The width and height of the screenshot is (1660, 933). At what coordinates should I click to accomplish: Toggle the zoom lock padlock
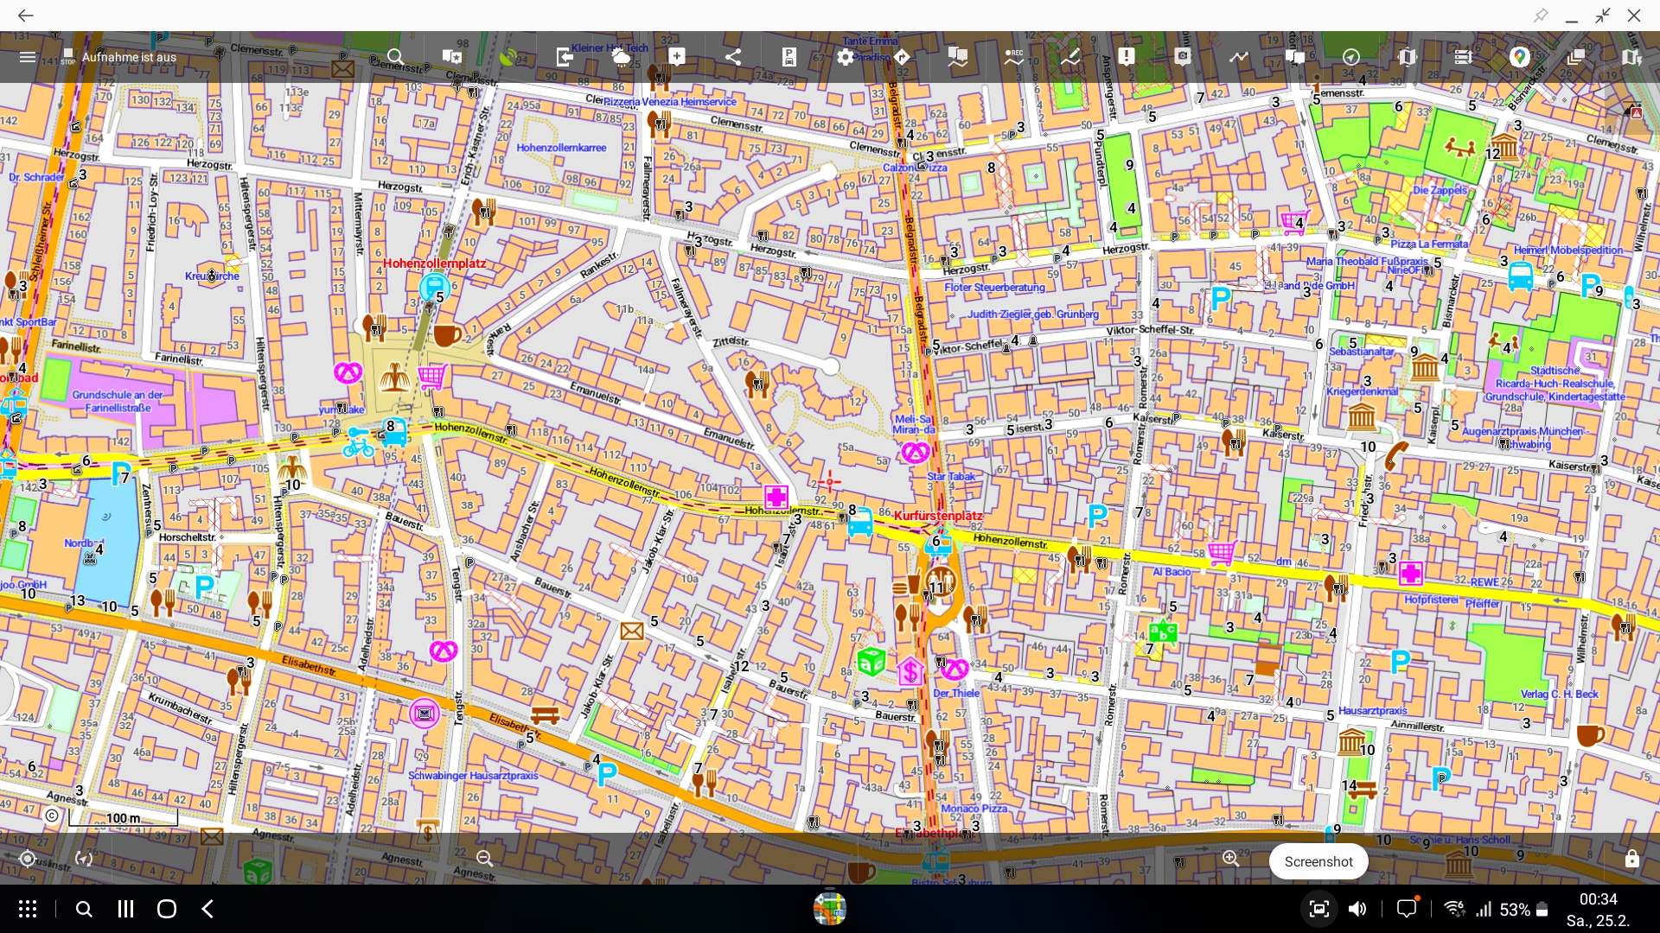[1631, 859]
